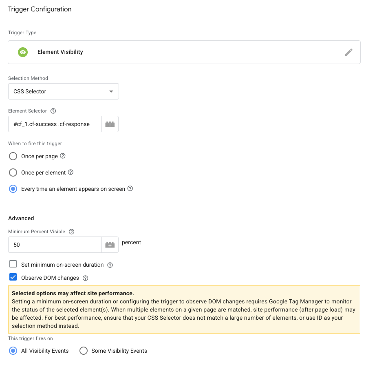Click the help icon beside Minimum Percent Visible
The image size is (368, 367).
coord(72,231)
